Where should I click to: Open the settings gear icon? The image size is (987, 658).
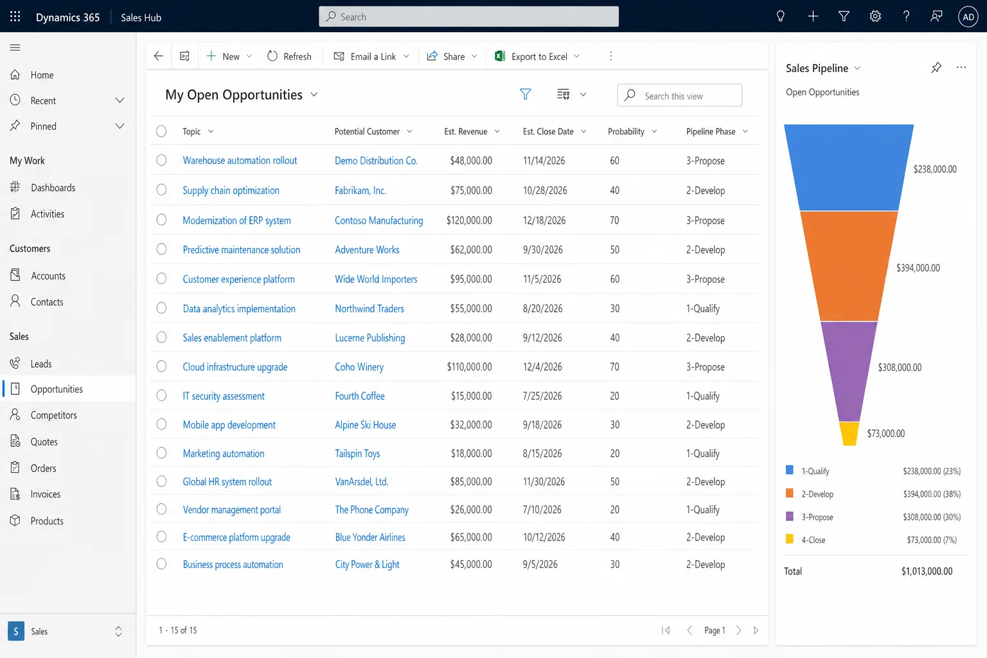coord(875,17)
